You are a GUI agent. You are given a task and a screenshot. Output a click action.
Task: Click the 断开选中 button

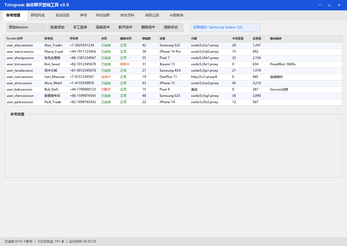pos(127,27)
